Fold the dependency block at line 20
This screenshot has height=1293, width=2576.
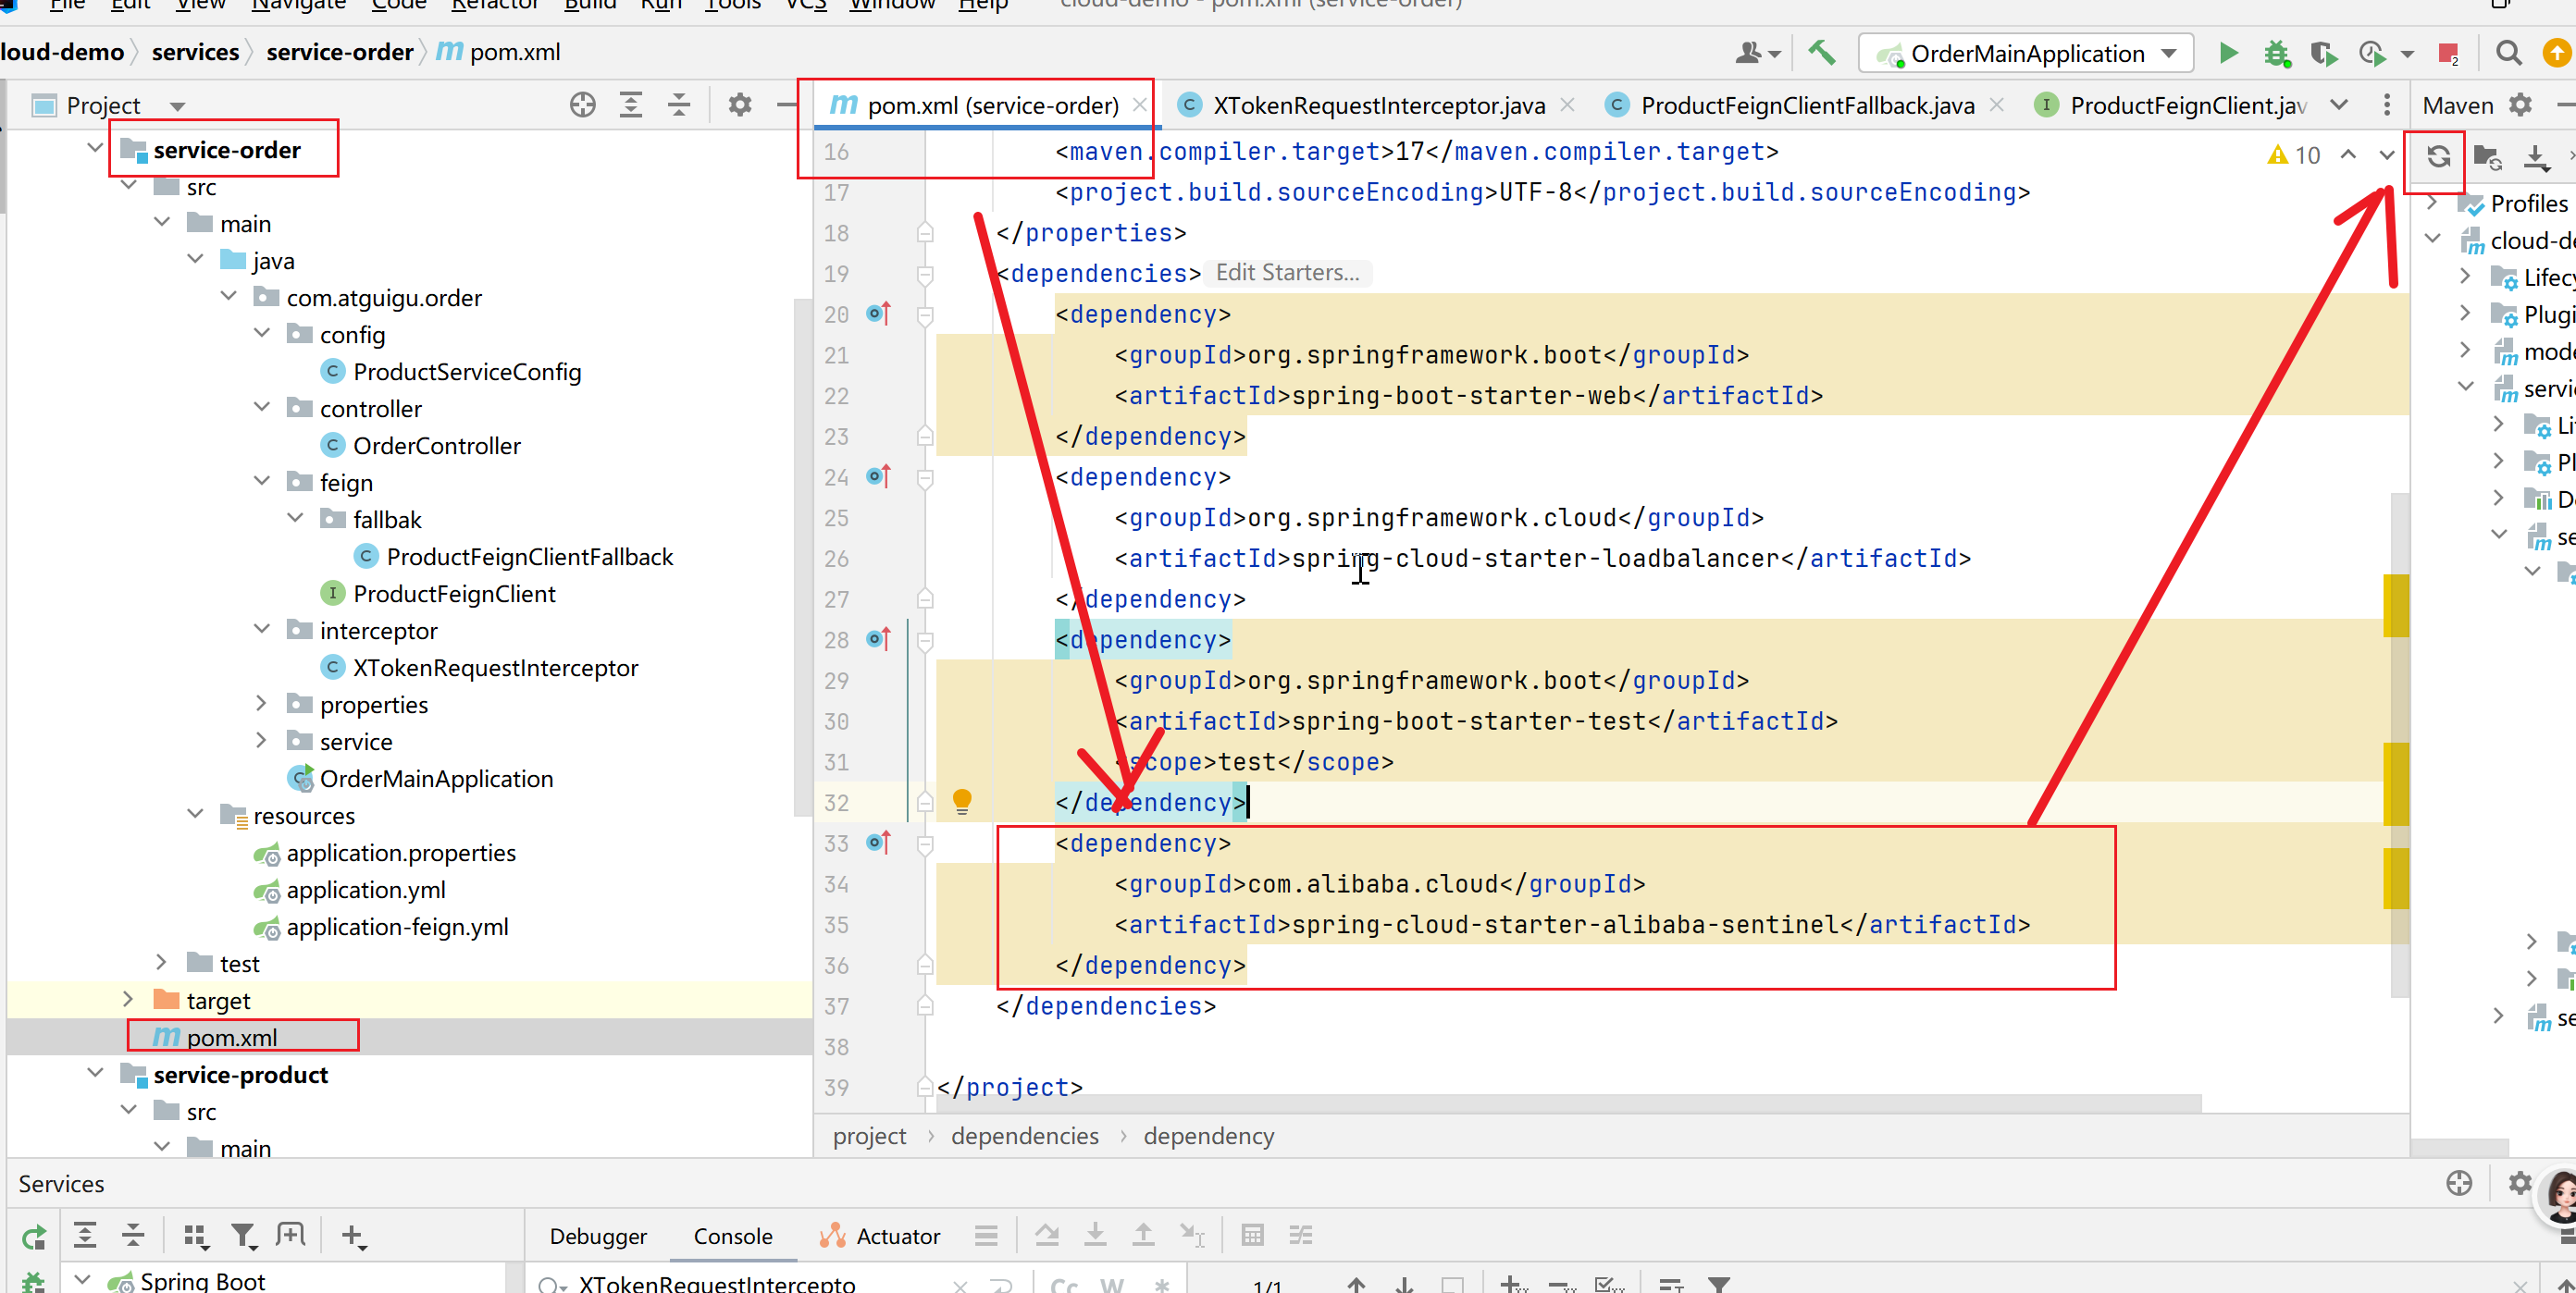point(925,314)
